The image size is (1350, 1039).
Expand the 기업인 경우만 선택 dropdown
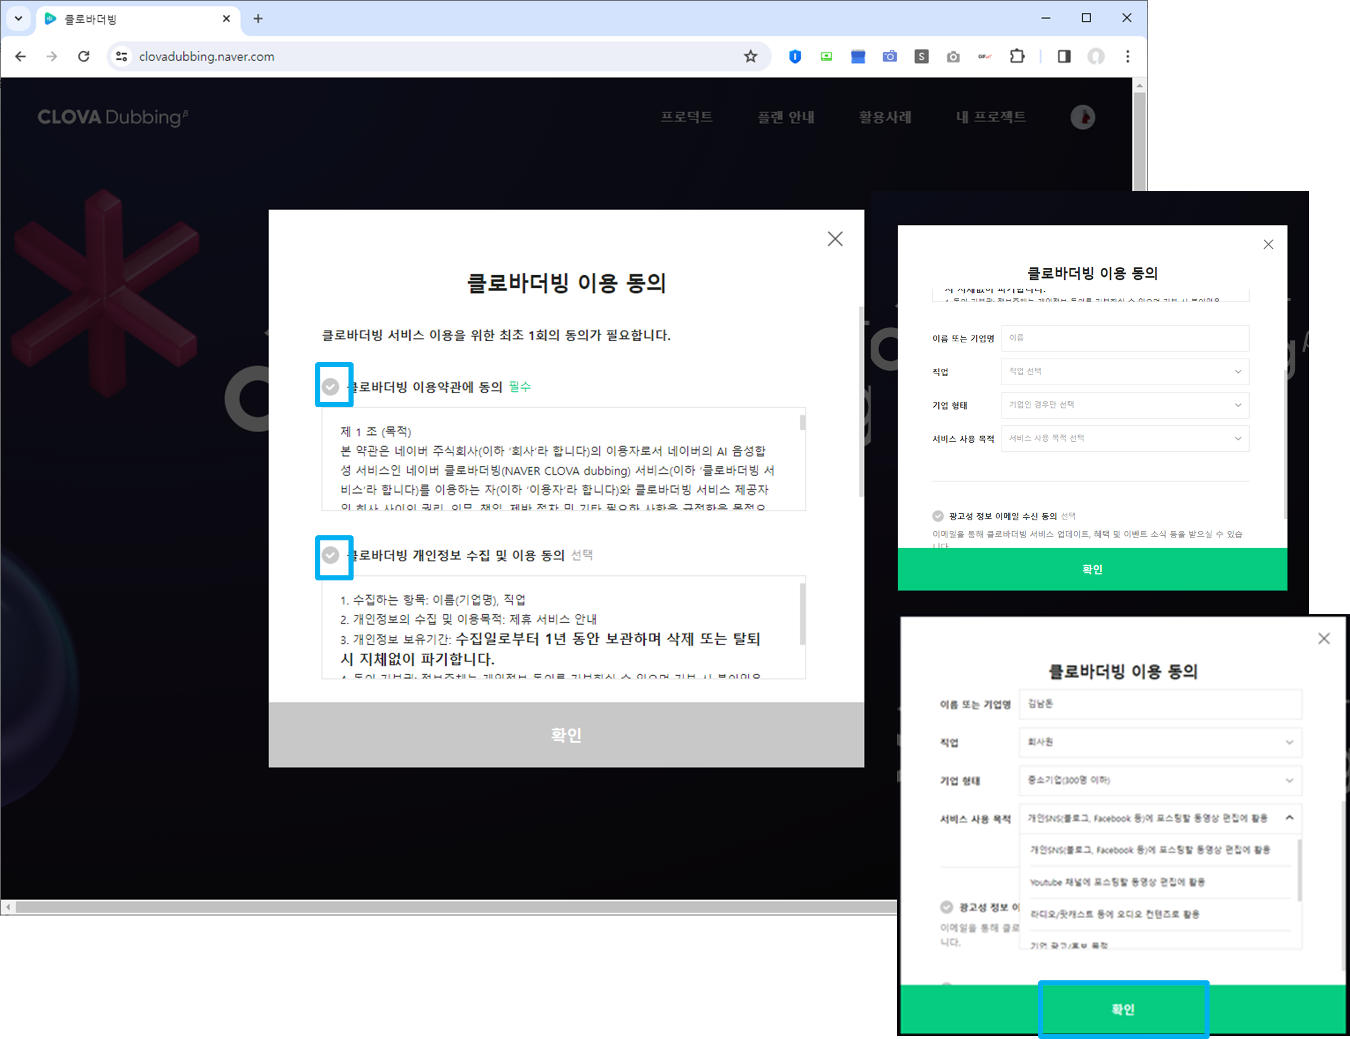tap(1124, 404)
